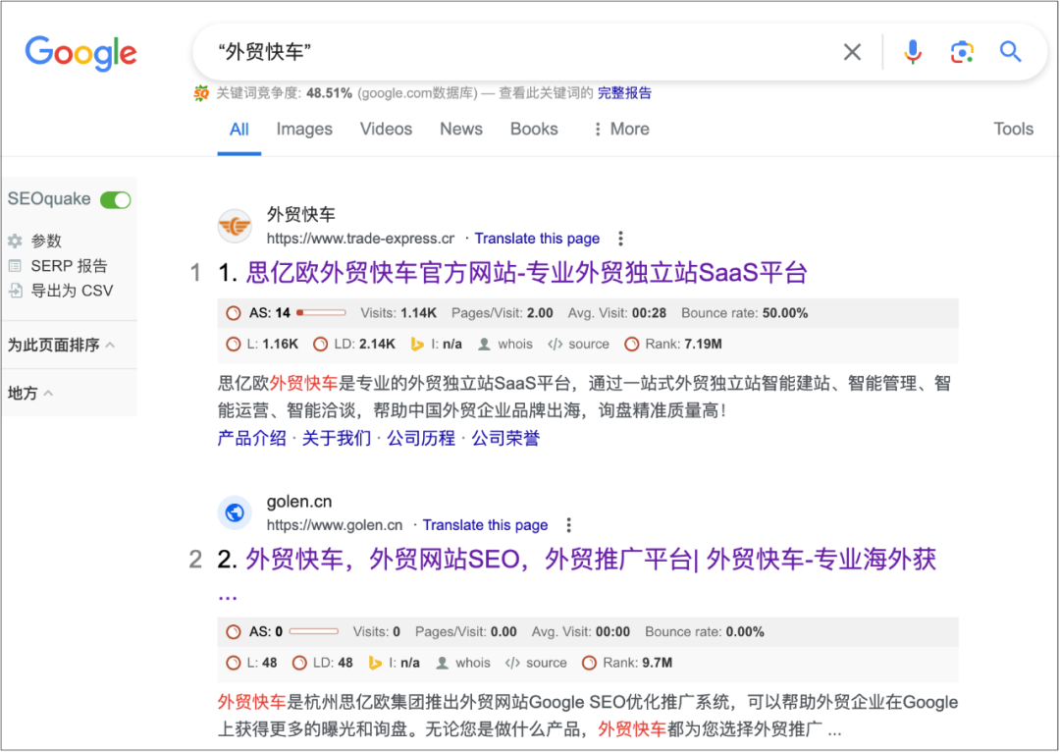This screenshot has width=1060, height=752.
Task: Start voice search with microphone icon
Action: [913, 52]
